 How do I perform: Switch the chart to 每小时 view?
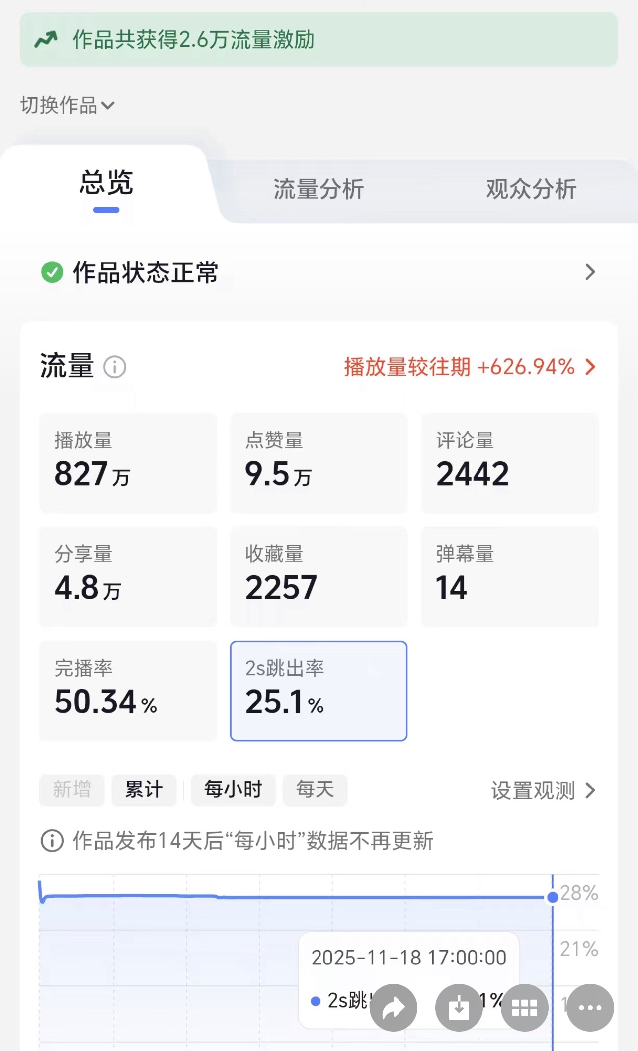point(233,789)
